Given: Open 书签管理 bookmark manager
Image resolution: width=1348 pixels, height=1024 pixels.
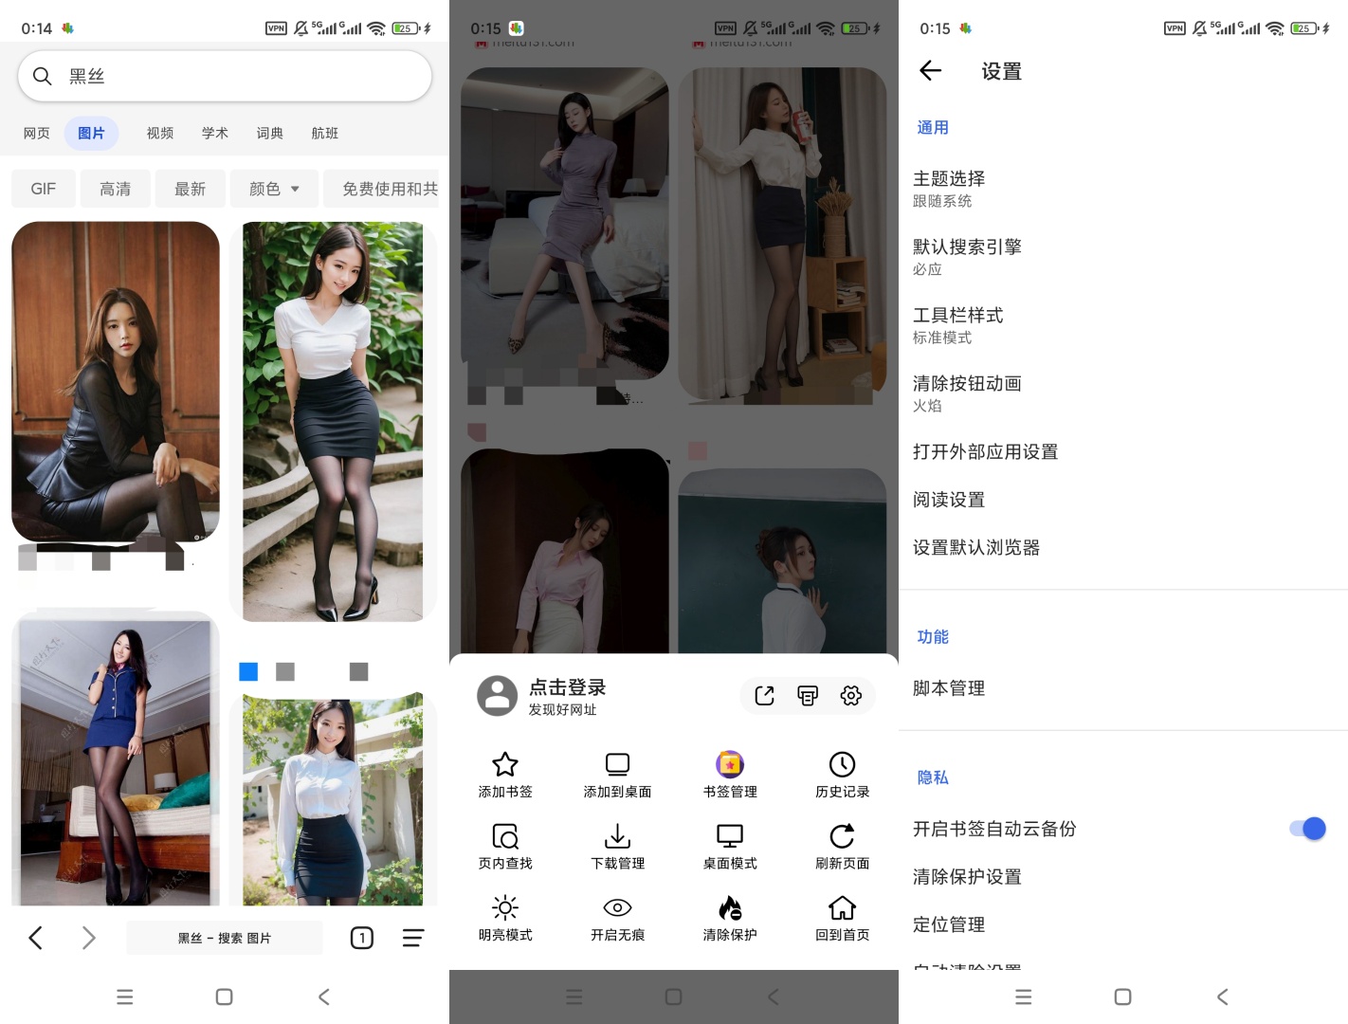Looking at the screenshot, I should coord(730,764).
